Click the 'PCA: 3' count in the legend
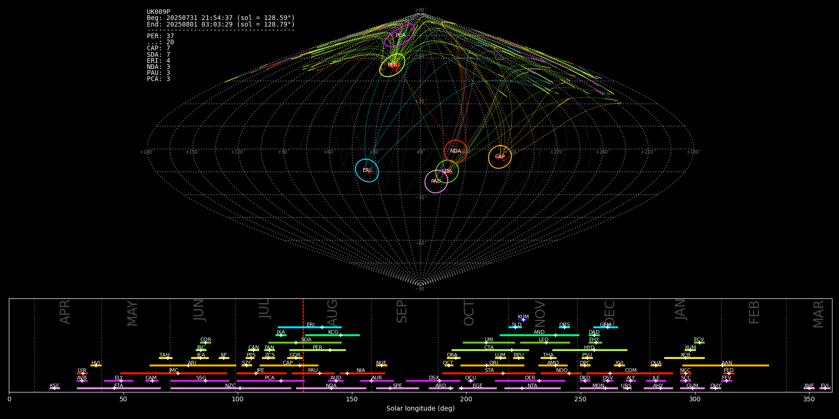The height and width of the screenshot is (419, 839). tap(158, 79)
